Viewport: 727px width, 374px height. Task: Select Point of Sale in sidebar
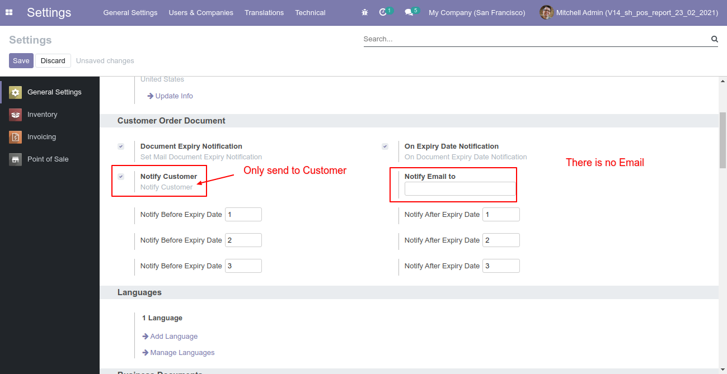coord(50,159)
